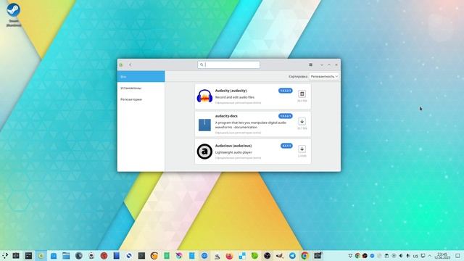Click the version badge on the Audacious row
464x261 pixels.
tap(286, 146)
